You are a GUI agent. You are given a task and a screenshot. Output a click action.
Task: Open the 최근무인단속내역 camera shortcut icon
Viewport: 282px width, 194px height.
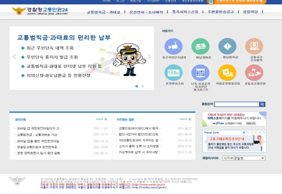coord(174,47)
